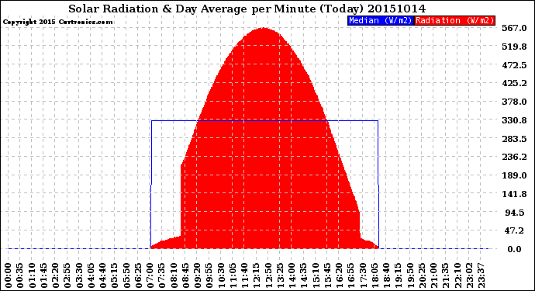Click the 519.8 y-axis label

(514, 47)
